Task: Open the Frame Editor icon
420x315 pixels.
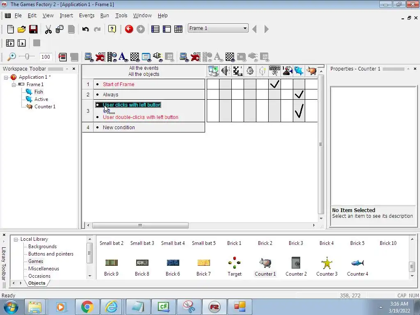Action: [167, 29]
